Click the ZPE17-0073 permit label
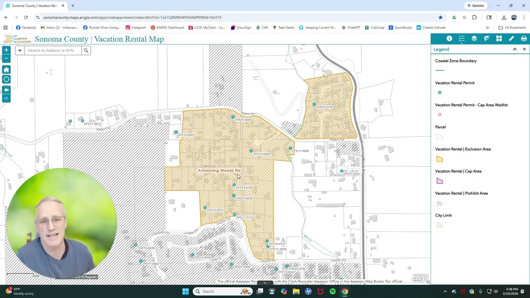The width and height of the screenshot is (530, 298). (x=92, y=124)
